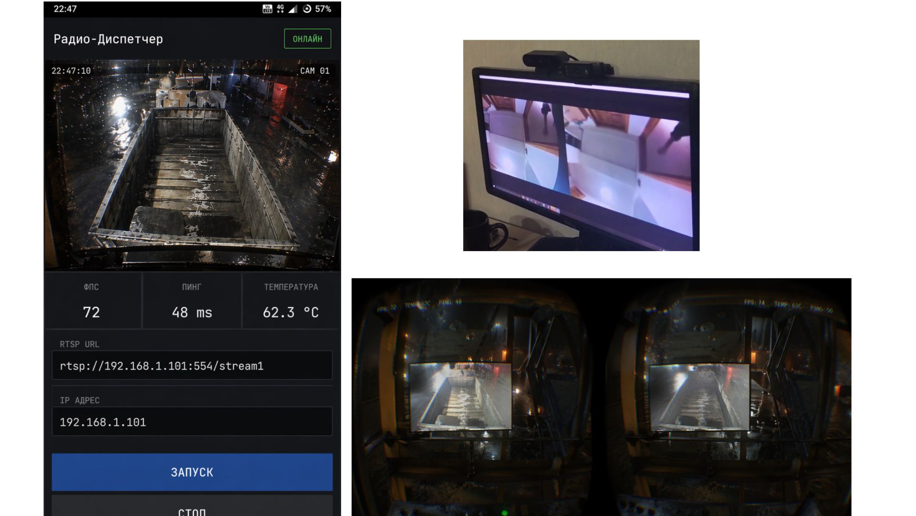Tap the VoLTE status bar icon
The height and width of the screenshot is (516, 916).
(x=267, y=9)
